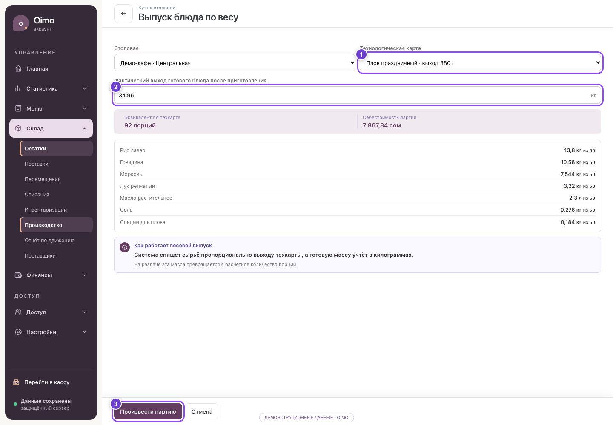Image resolution: width=613 pixels, height=425 pixels.
Task: Select Производство in the sidebar
Action: pyautogui.click(x=56, y=225)
